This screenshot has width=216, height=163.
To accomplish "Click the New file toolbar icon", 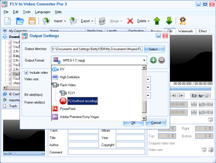I will (x=7, y=21).
